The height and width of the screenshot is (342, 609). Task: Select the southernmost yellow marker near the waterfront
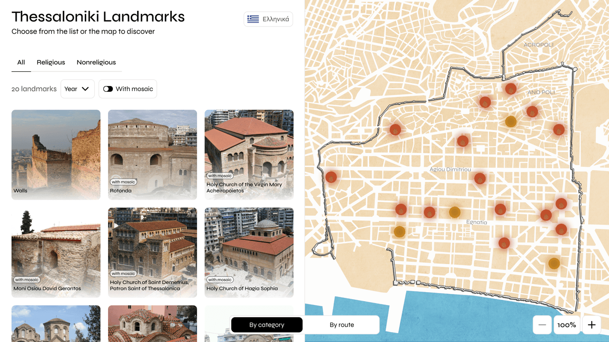point(554,263)
